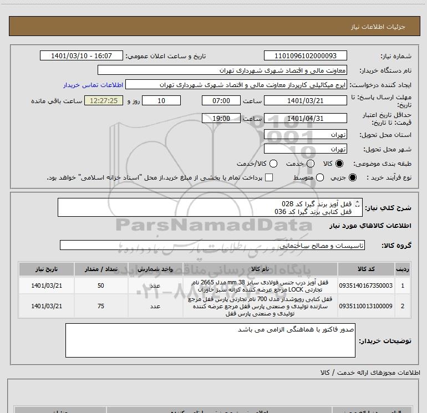The image size is (427, 413).
Task: Click the شرح کلی نیاز description box
Action: click(x=210, y=207)
